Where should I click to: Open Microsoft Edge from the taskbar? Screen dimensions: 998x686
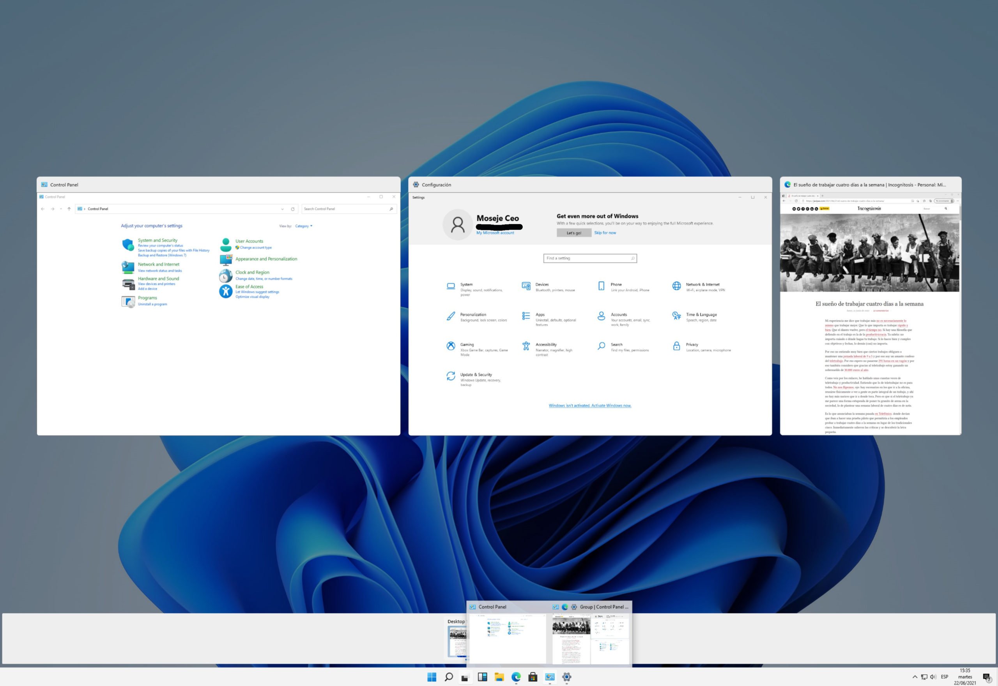(x=516, y=677)
